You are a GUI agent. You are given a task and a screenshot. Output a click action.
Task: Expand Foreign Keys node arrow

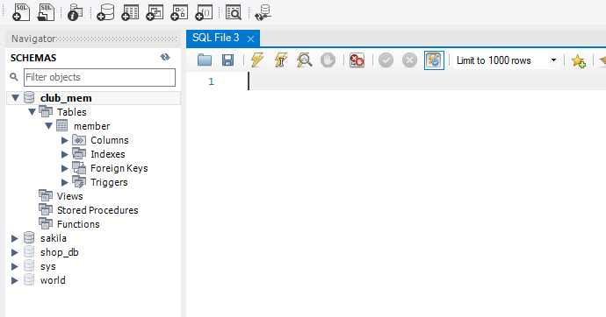coord(64,169)
